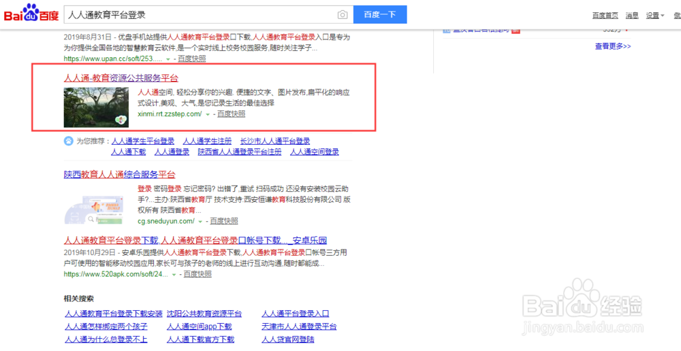
Task: Expand arrow next to cg.sneduyun.com
Action: [200, 222]
